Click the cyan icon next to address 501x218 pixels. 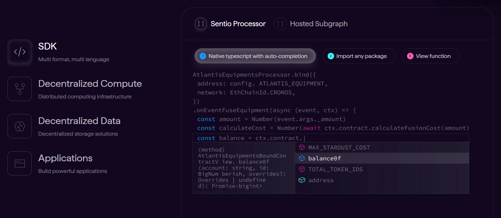(302, 180)
